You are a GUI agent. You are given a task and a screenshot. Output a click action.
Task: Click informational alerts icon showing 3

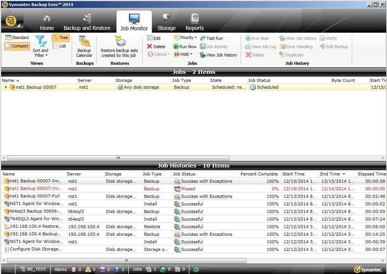(117, 269)
